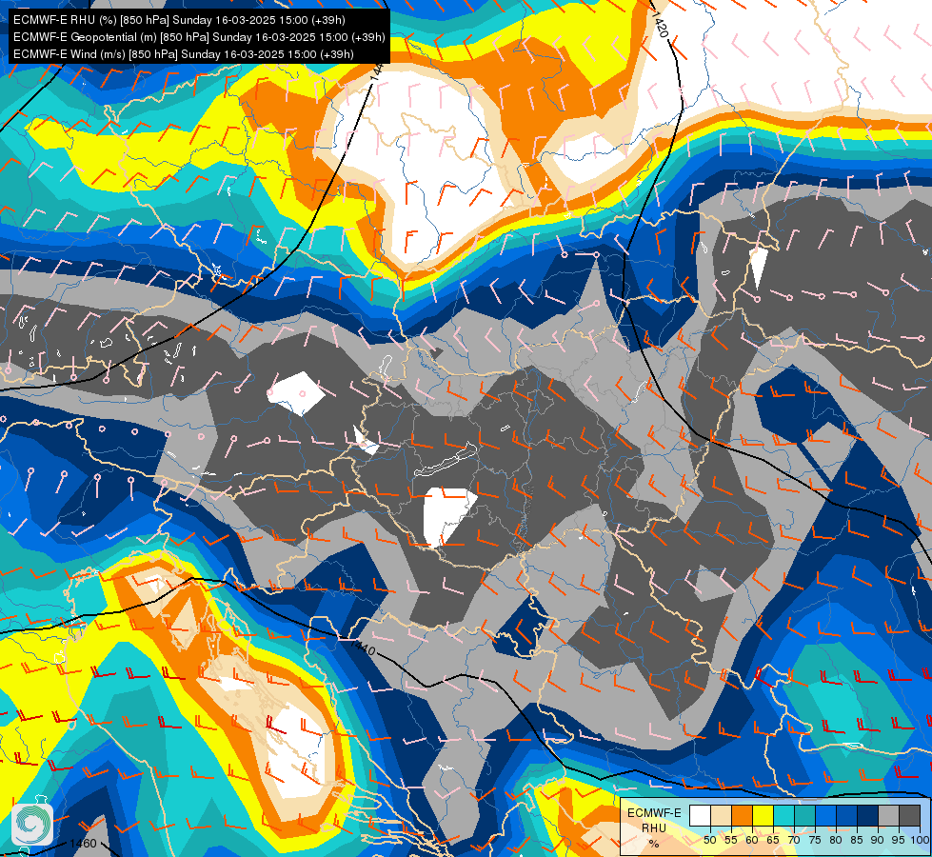The height and width of the screenshot is (857, 932).
Task: Click the swirl logo icon
Action: [32, 824]
